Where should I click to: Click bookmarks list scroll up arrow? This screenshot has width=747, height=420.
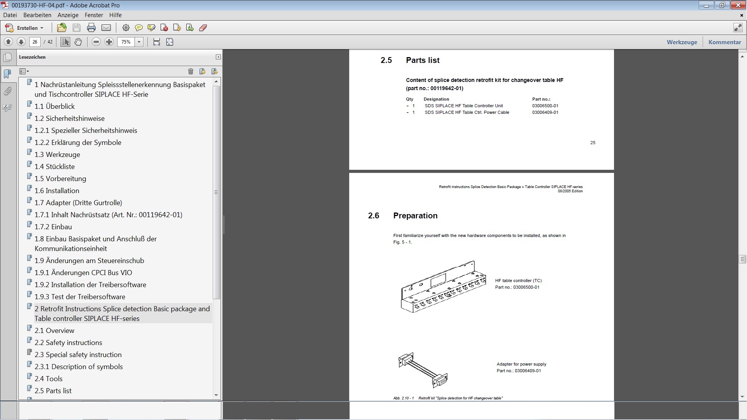point(216,82)
